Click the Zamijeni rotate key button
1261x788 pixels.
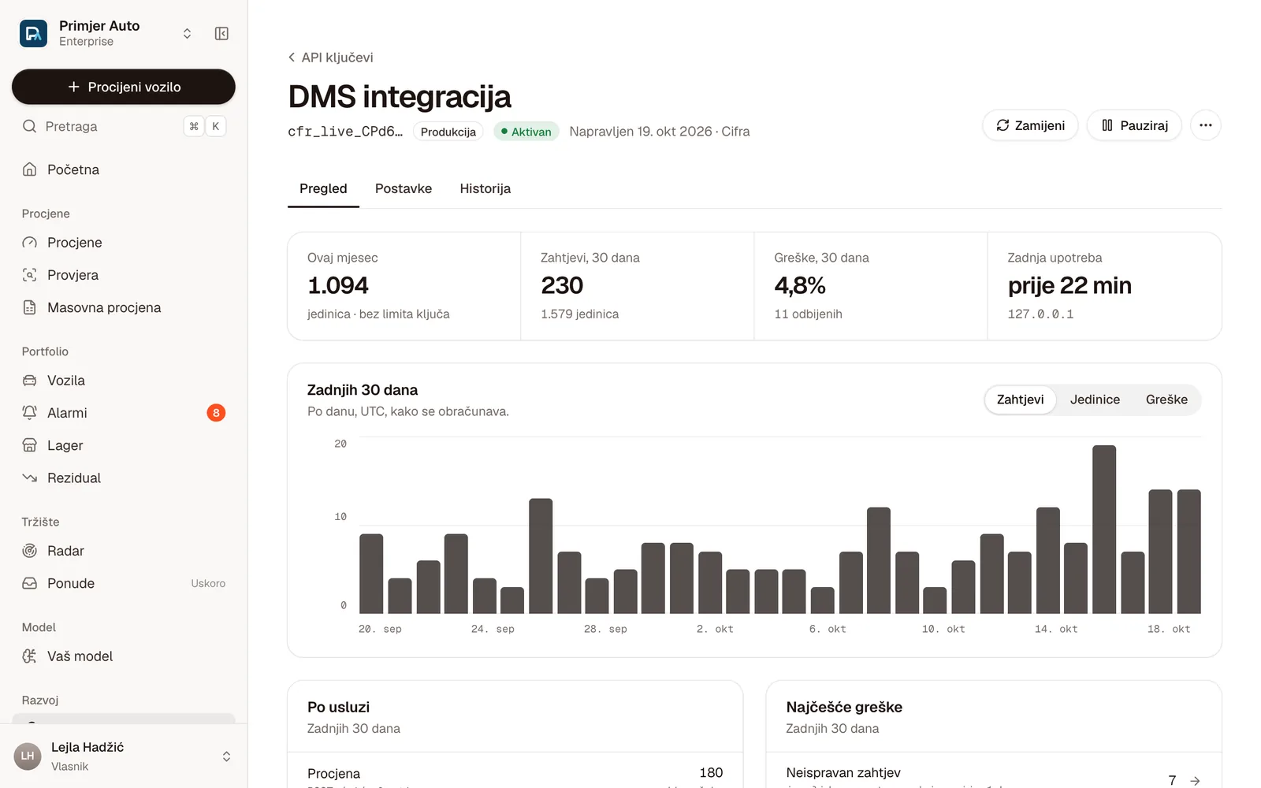click(x=1030, y=125)
